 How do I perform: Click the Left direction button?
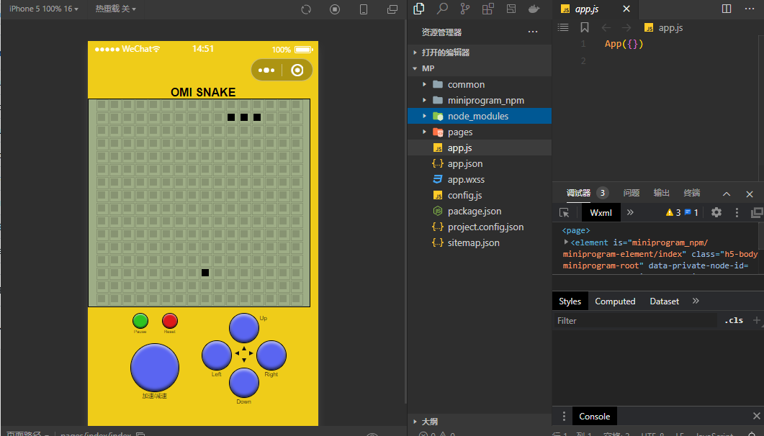[216, 355]
